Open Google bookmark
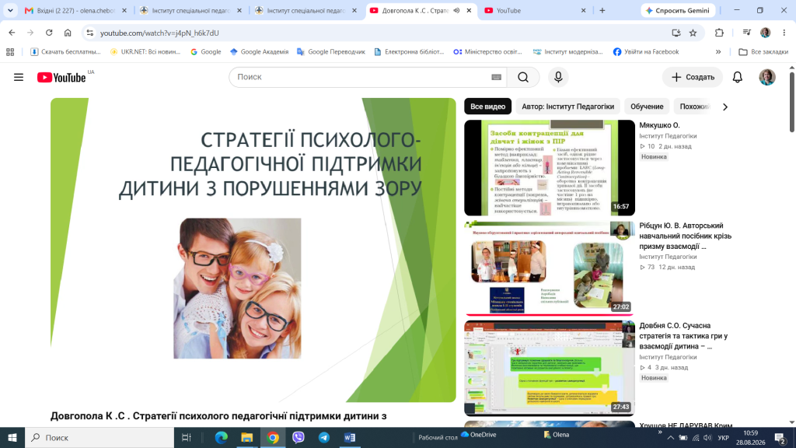The image size is (796, 448). (205, 52)
